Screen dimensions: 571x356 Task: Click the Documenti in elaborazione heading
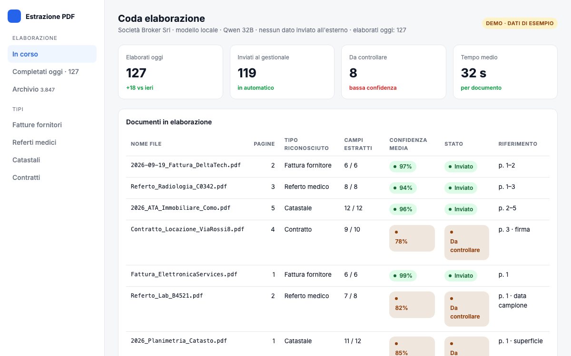pos(169,122)
